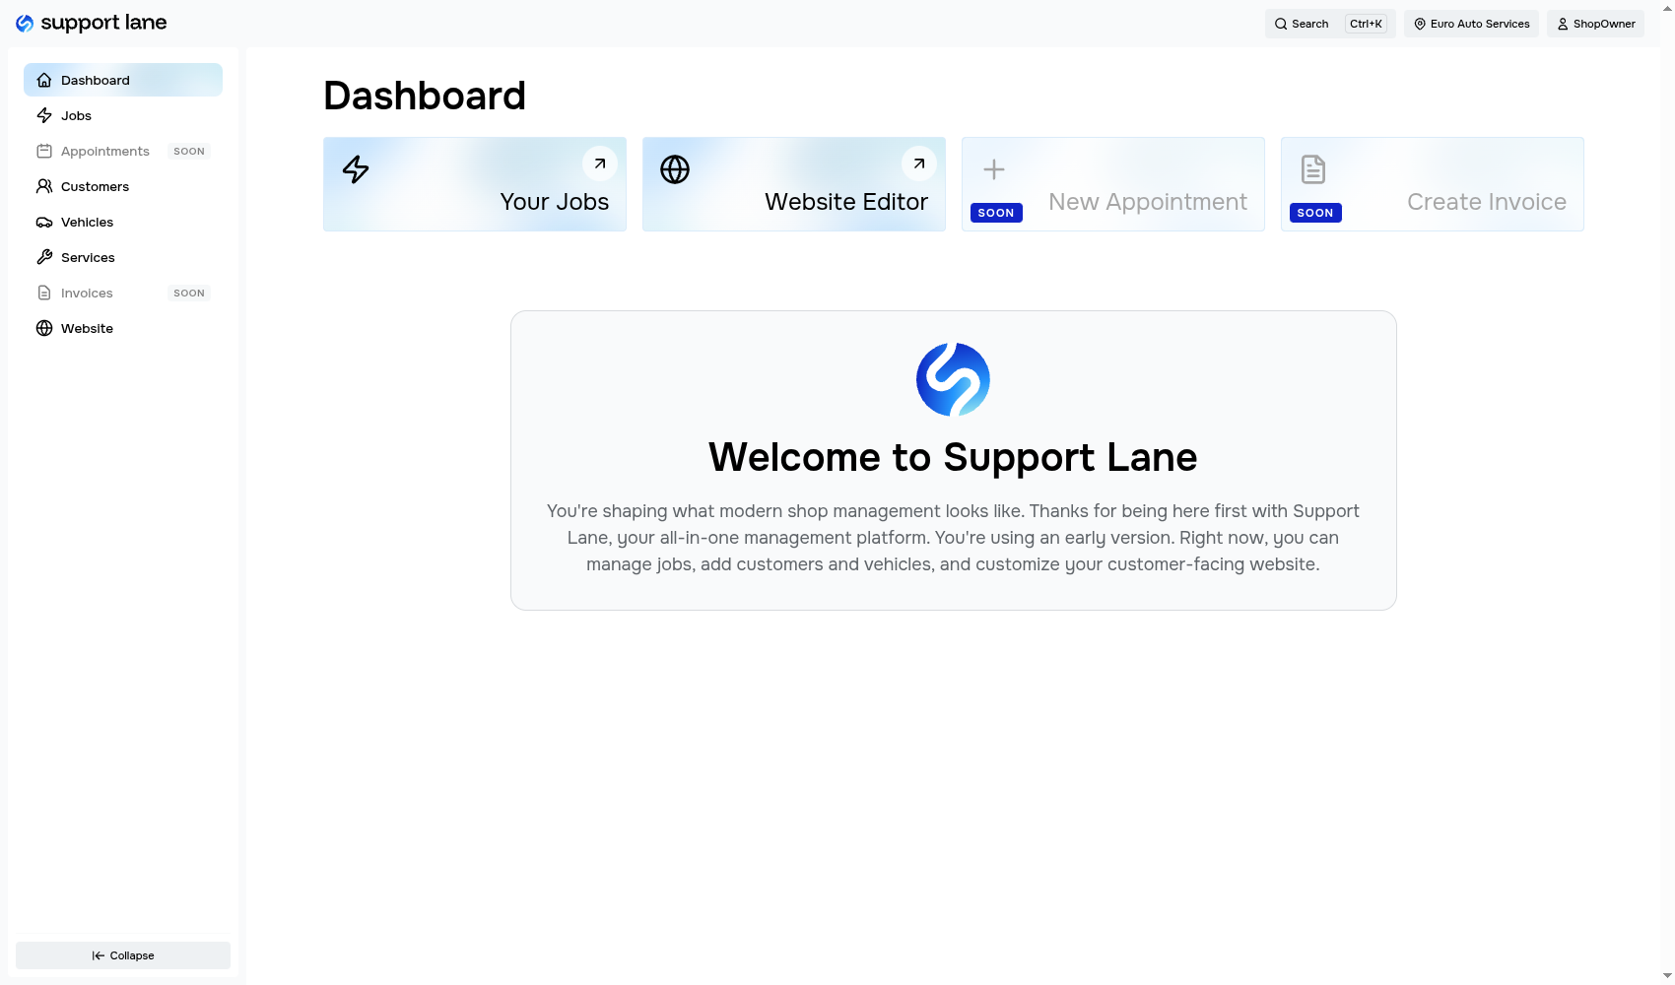Select the wrench icon beside Services

pyautogui.click(x=44, y=257)
